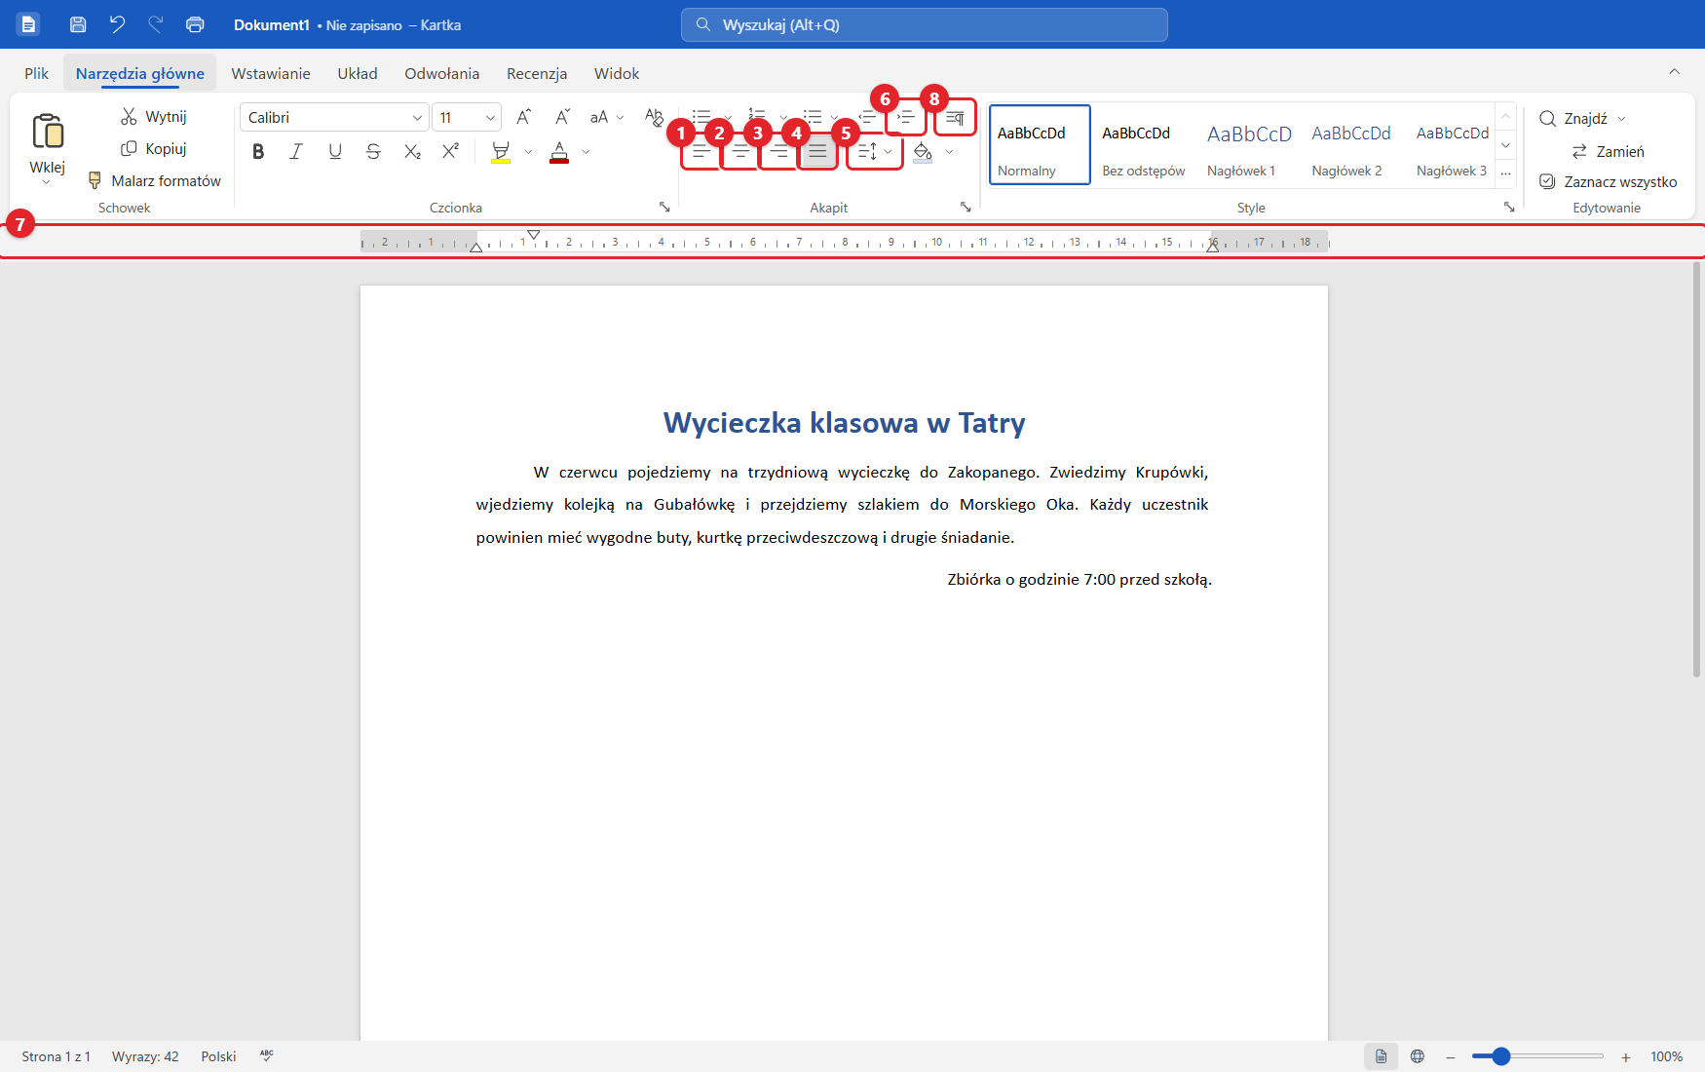This screenshot has height=1072, width=1705.
Task: Apply a bulleted list
Action: 701,117
